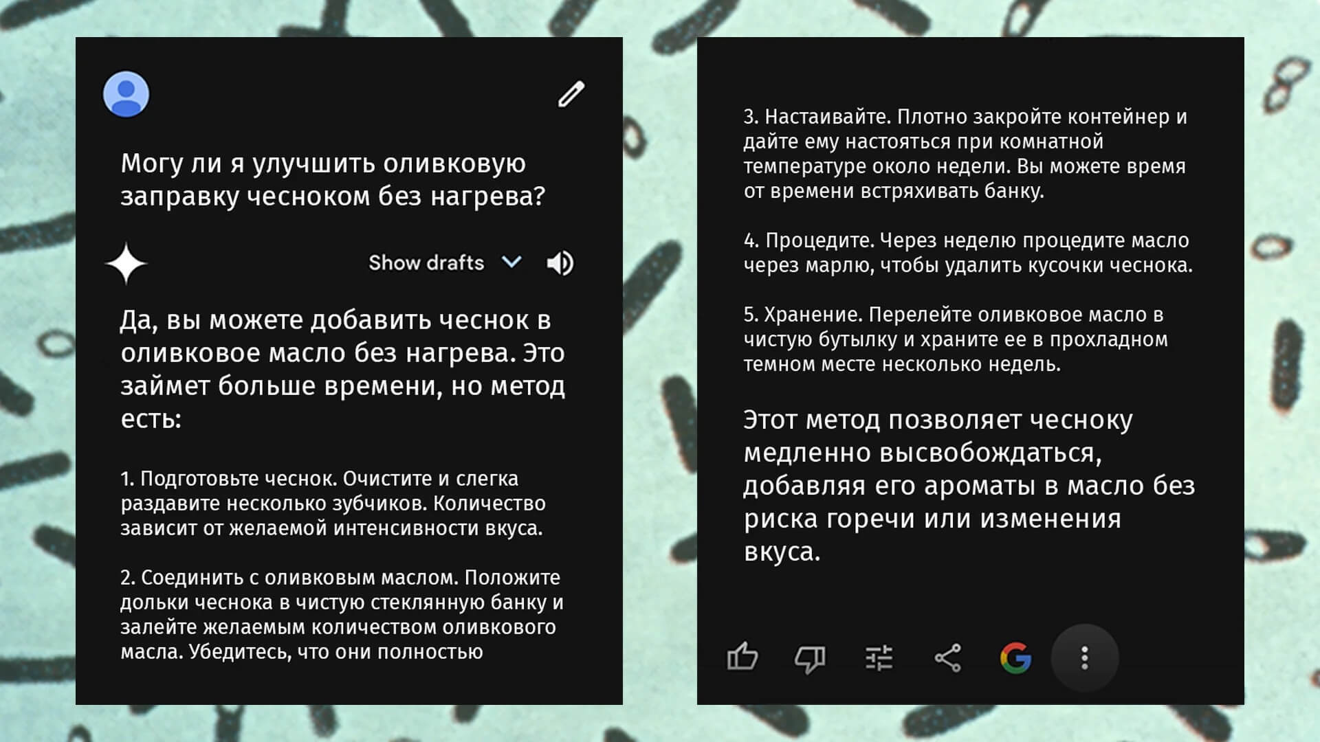Click the Show drafts chevron arrow
The height and width of the screenshot is (742, 1320).
pyautogui.click(x=511, y=262)
